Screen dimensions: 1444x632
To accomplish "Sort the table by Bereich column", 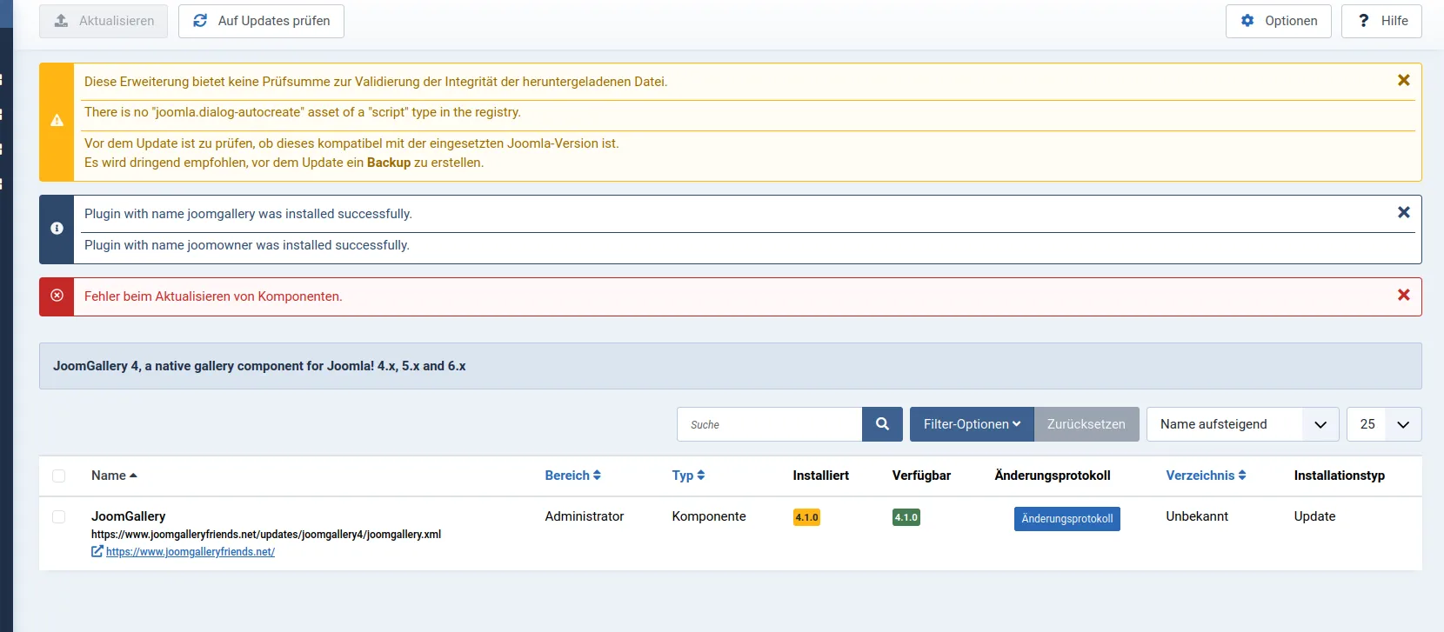I will pyautogui.click(x=572, y=476).
